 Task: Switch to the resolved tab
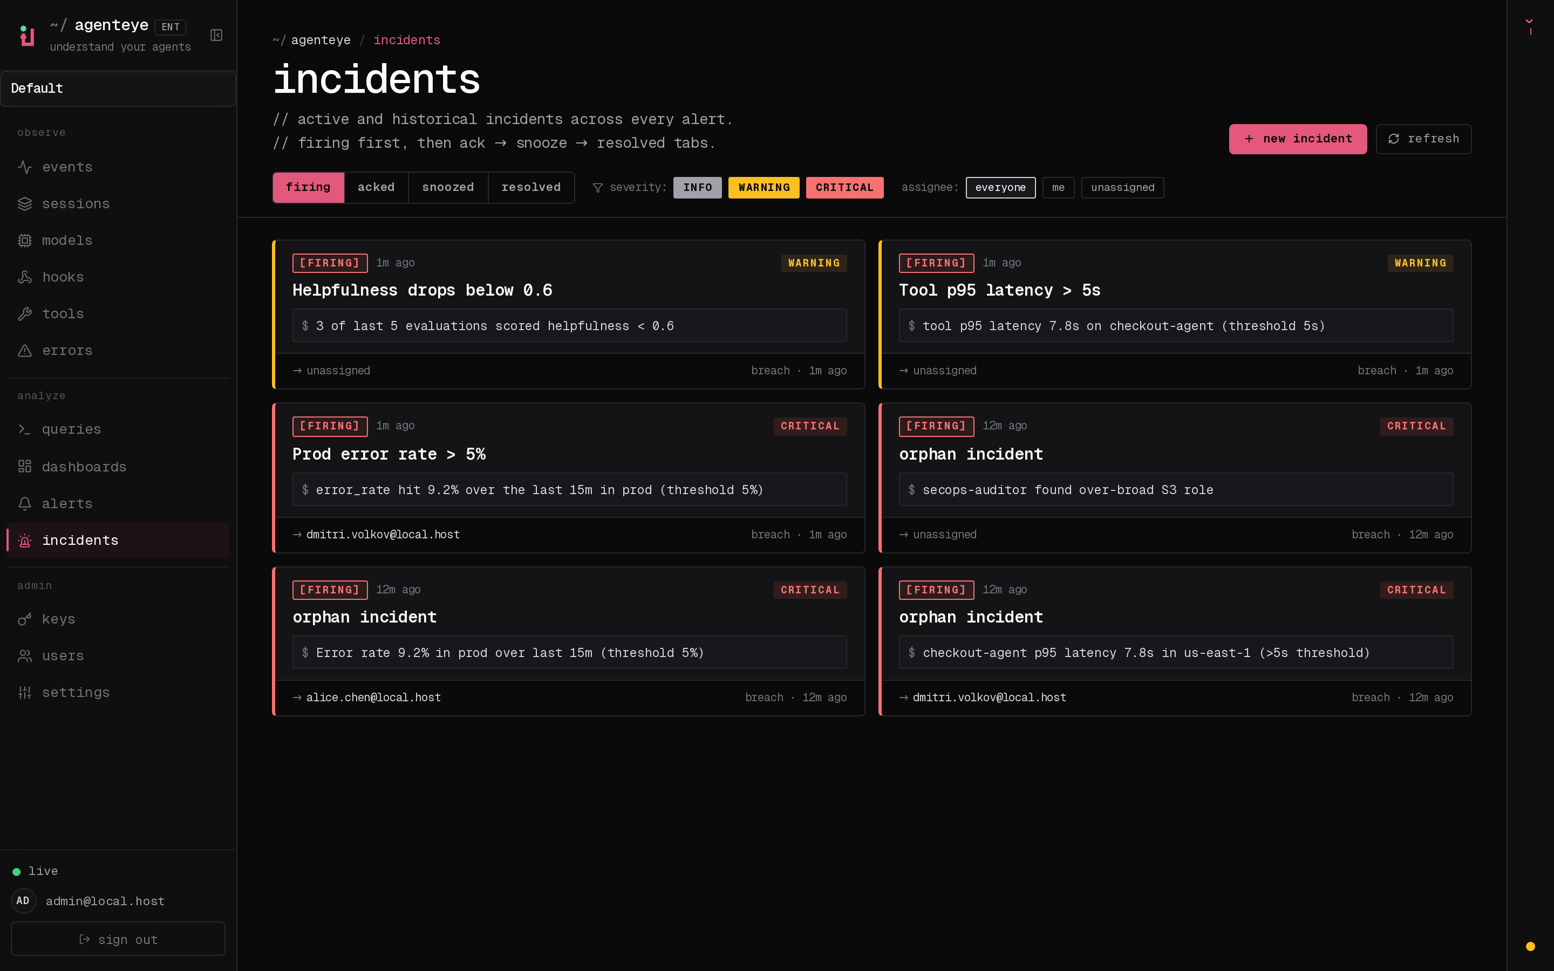[531, 188]
